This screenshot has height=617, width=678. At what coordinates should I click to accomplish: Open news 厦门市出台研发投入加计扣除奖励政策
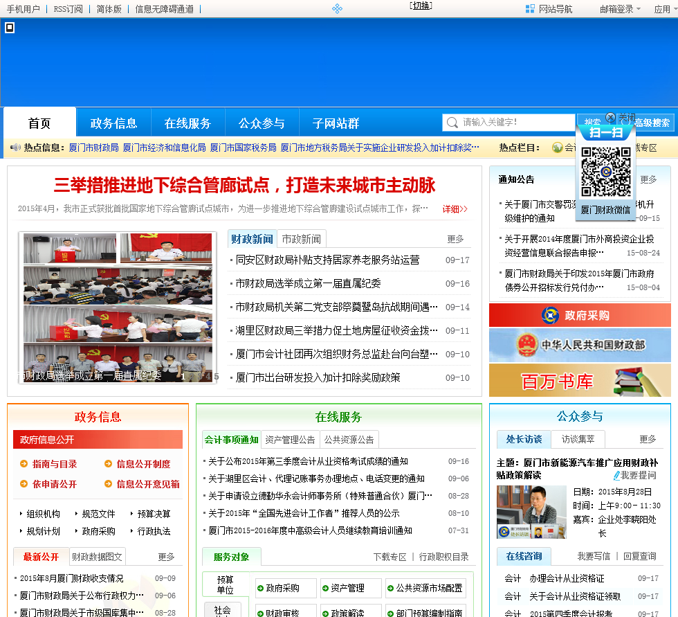pyautogui.click(x=318, y=377)
